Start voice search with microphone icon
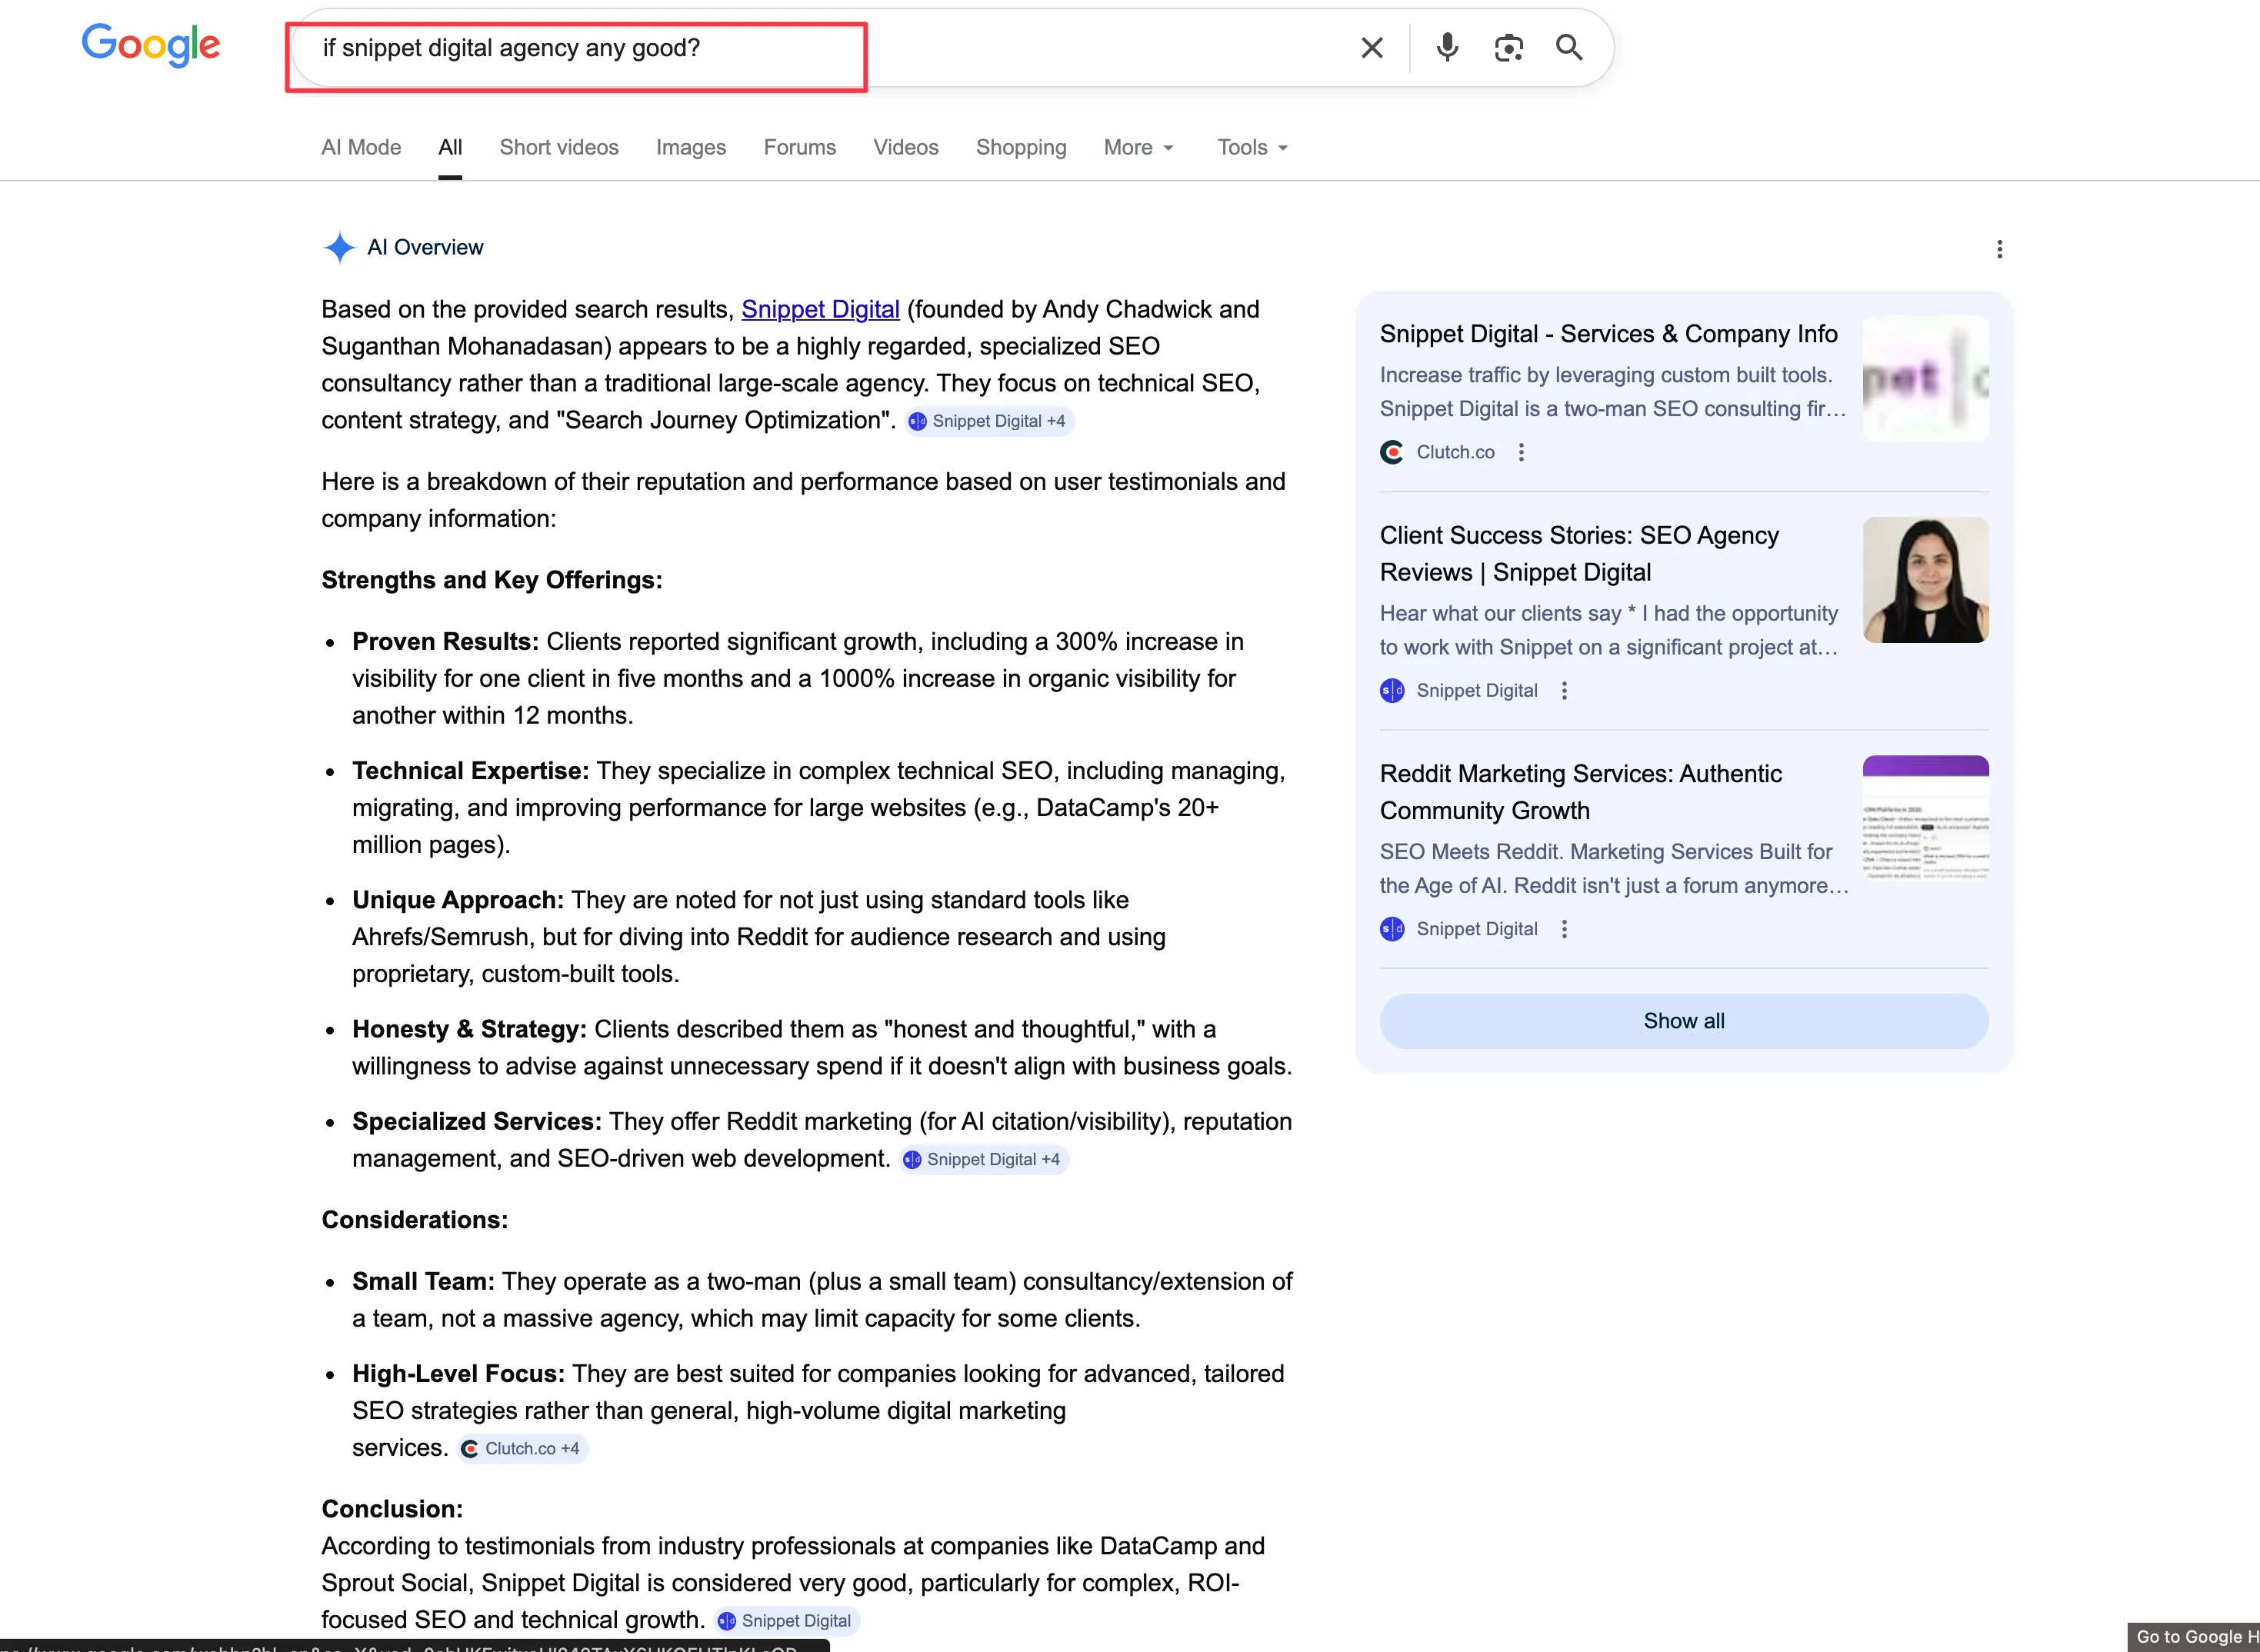 pos(1446,48)
